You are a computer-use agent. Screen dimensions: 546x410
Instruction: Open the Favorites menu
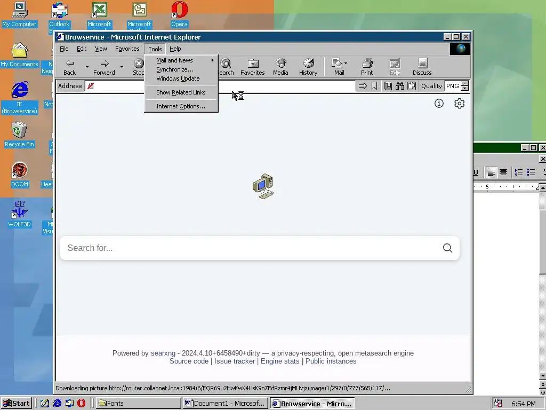[x=127, y=49]
